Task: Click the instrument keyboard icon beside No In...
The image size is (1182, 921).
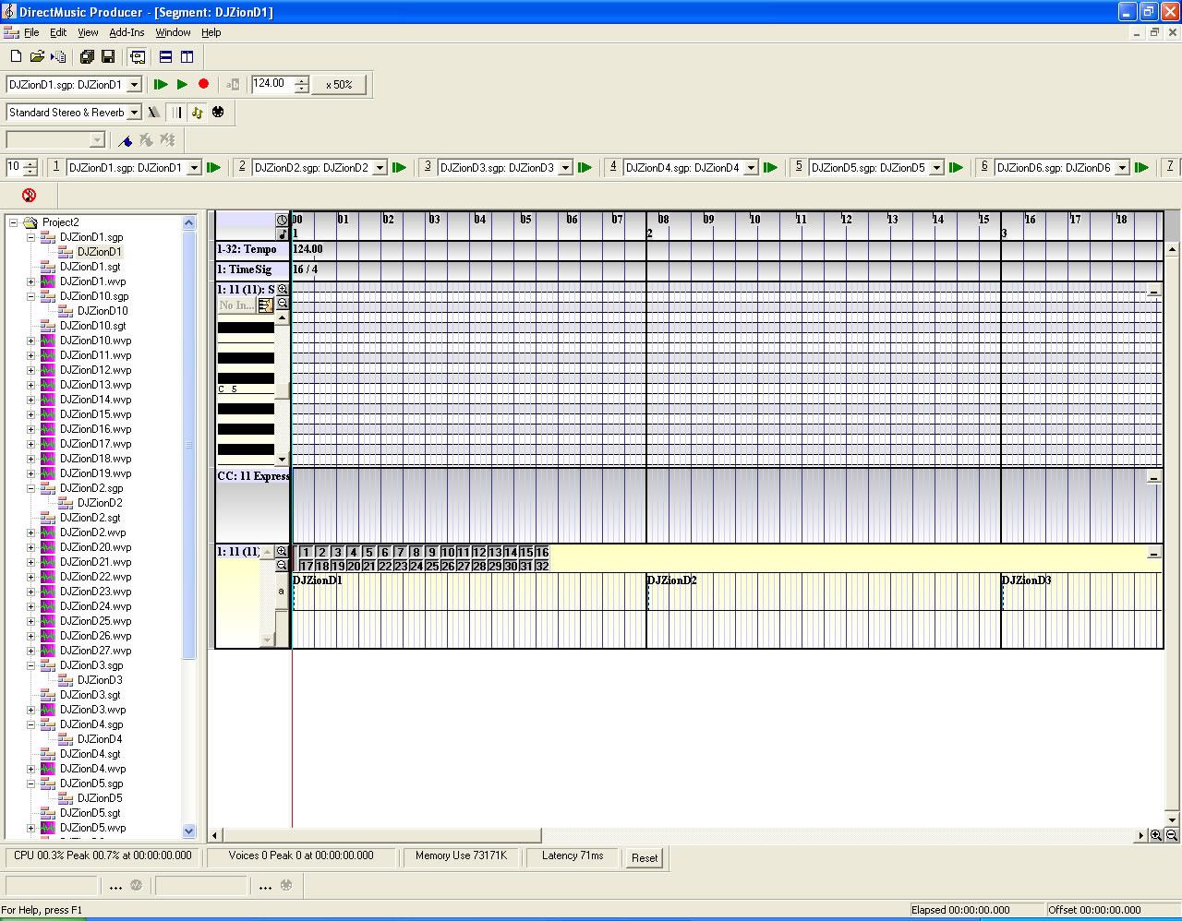Action: (x=266, y=305)
